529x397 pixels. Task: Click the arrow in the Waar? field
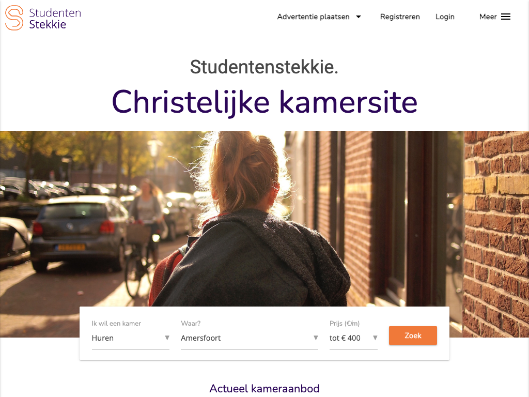tap(316, 338)
